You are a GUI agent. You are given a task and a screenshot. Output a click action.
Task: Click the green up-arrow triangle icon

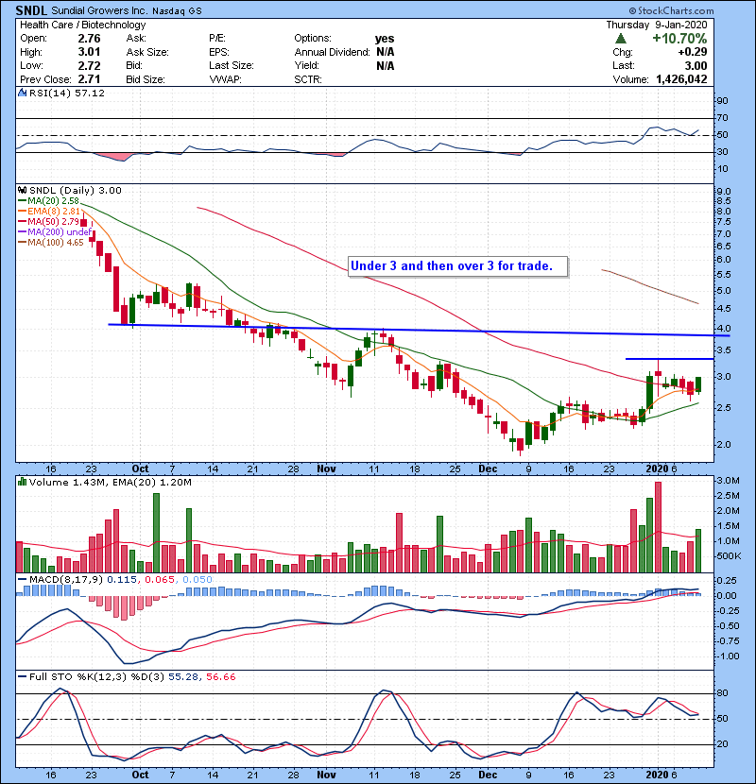[621, 39]
